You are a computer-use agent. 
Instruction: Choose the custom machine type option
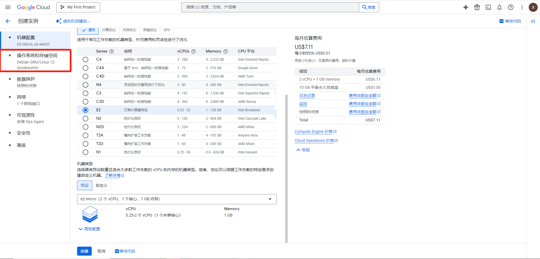[102, 185]
